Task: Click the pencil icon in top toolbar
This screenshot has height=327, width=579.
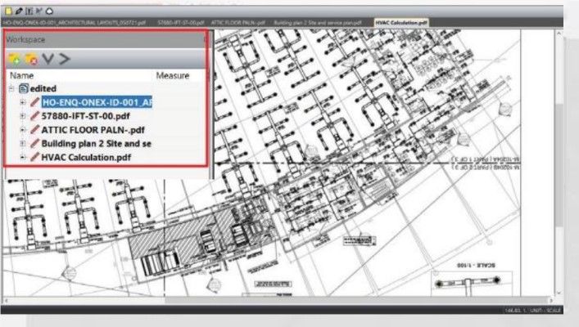Action: tap(16, 9)
